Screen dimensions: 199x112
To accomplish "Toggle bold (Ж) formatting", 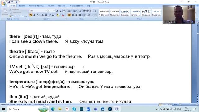I will coord(31,15).
